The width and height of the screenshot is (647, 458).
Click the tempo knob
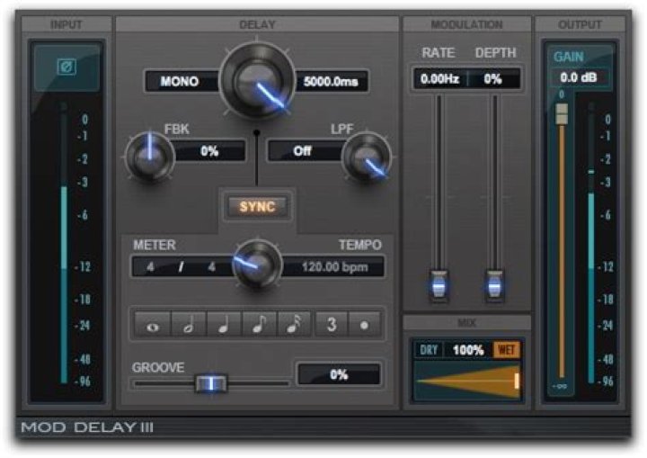tap(258, 265)
